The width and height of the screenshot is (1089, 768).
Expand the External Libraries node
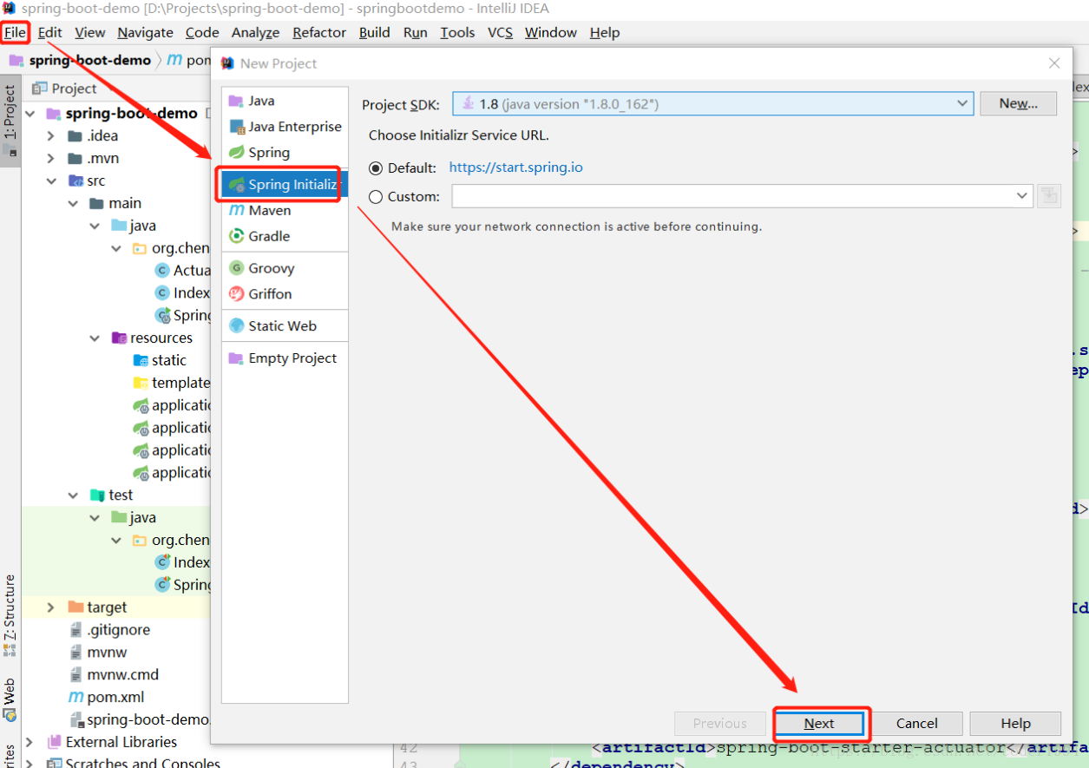[30, 742]
